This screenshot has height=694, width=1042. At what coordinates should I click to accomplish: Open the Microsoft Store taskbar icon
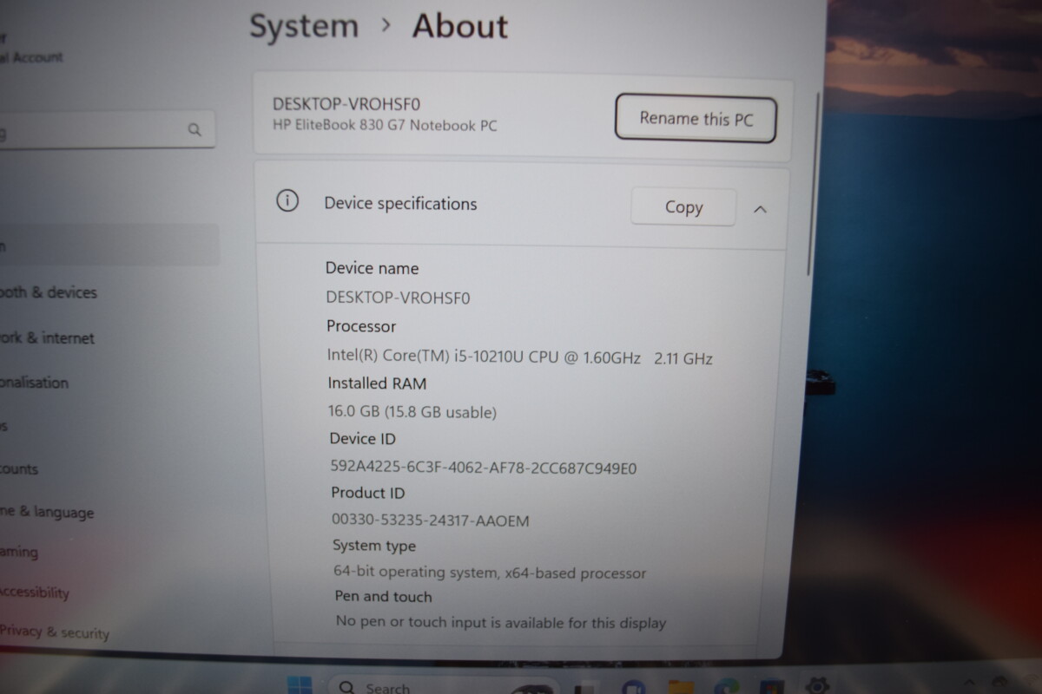(x=771, y=687)
